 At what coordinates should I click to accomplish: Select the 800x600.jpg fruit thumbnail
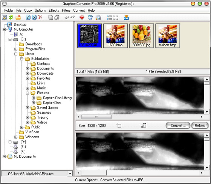click(x=141, y=36)
